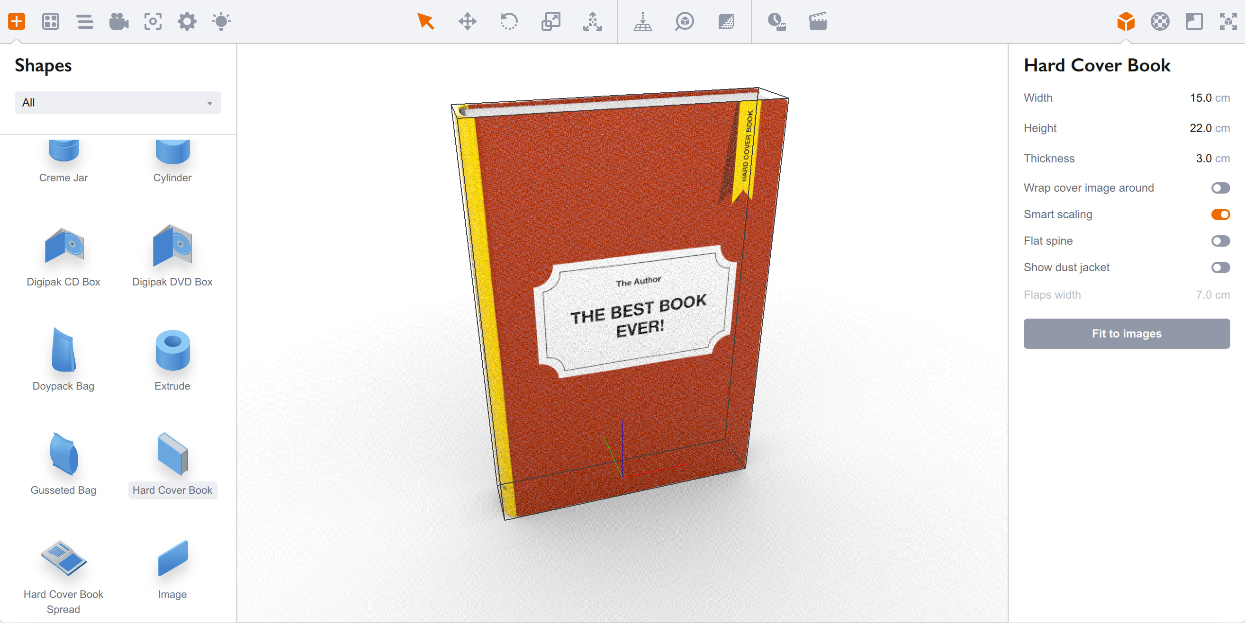This screenshot has width=1245, height=623.
Task: Select the move tool
Action: pyautogui.click(x=468, y=22)
